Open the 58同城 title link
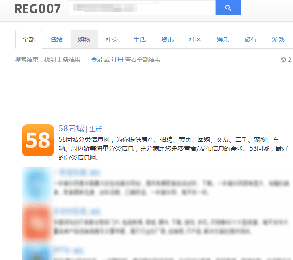The height and width of the screenshot is (260, 293). (71, 129)
